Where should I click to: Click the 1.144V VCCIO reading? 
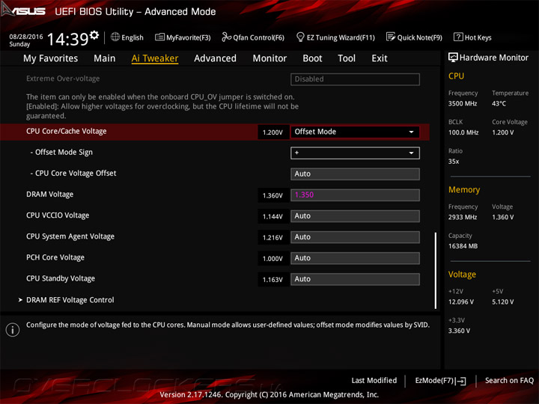[272, 216]
